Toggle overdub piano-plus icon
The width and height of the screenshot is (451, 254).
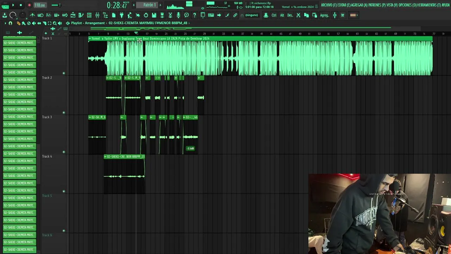pos(56,15)
